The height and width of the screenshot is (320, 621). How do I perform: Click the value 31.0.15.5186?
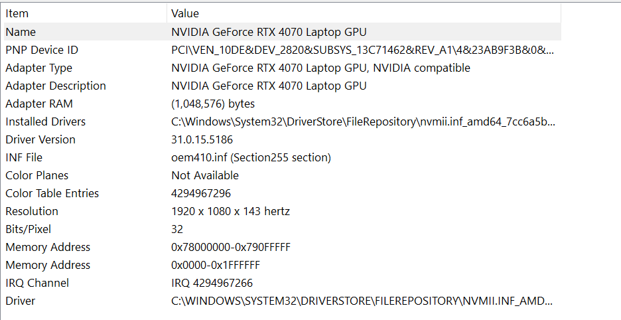[x=202, y=139]
